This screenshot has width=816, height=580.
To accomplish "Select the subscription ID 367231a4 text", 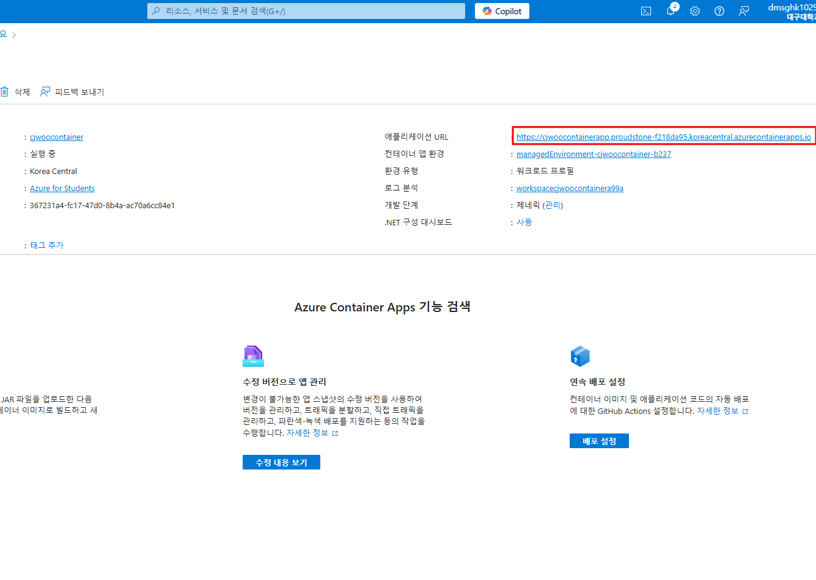I will coord(102,206).
